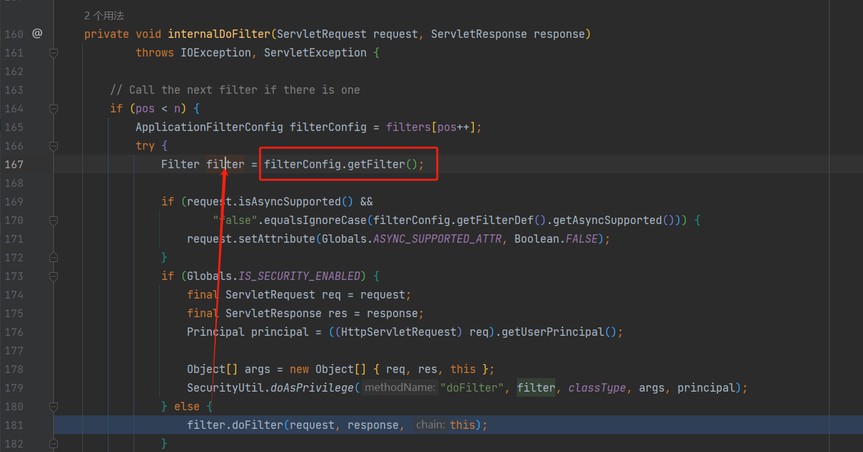Click the 'ApplicationFilterConfig' type on line 165
This screenshot has height=452, width=863.
209,127
